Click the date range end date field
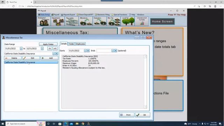 point(33,49)
